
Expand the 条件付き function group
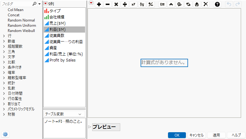pos(4,67)
